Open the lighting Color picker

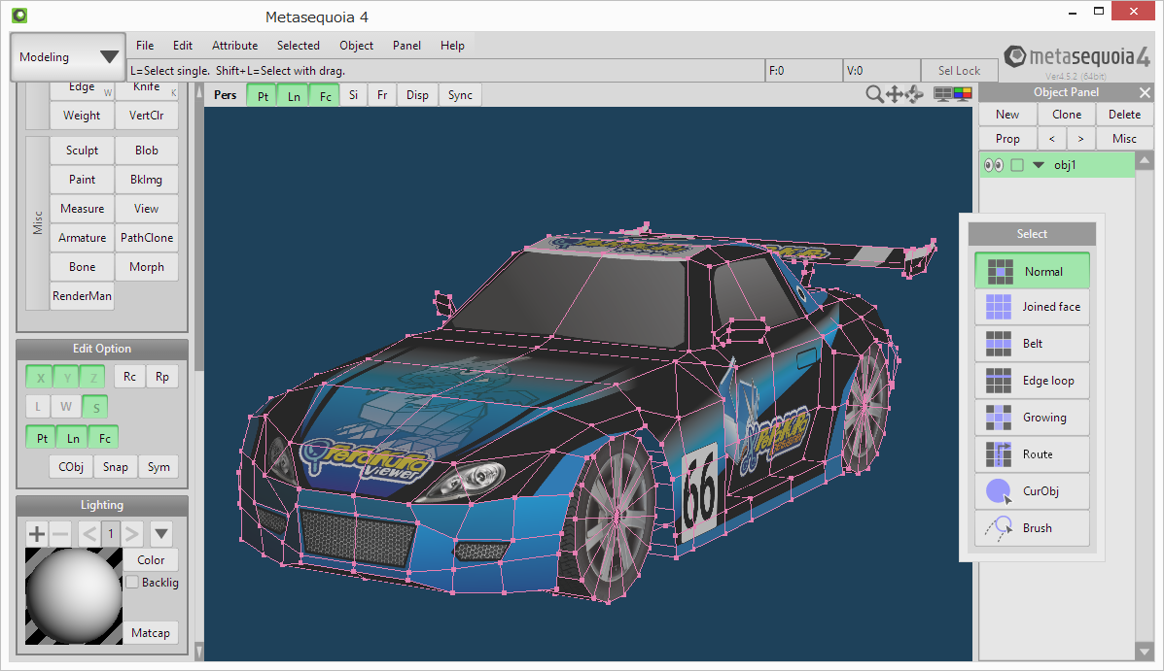click(151, 559)
